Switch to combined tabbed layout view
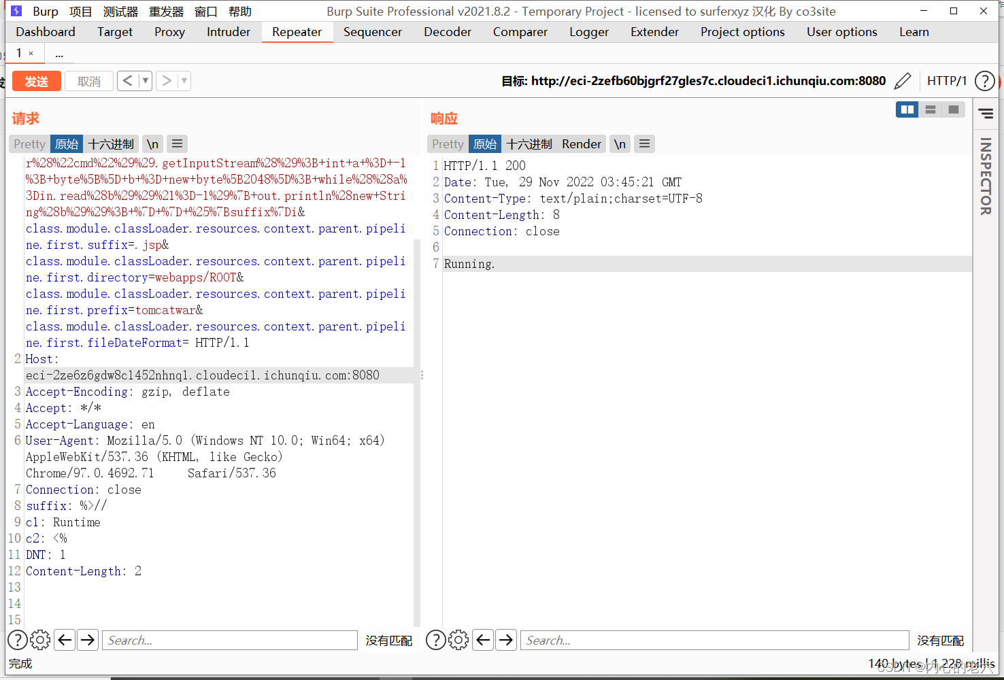The image size is (1004, 680). click(x=954, y=109)
